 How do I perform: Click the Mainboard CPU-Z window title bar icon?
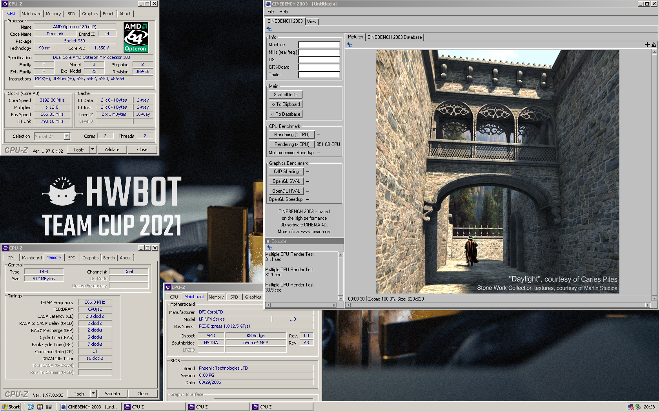tap(168, 287)
